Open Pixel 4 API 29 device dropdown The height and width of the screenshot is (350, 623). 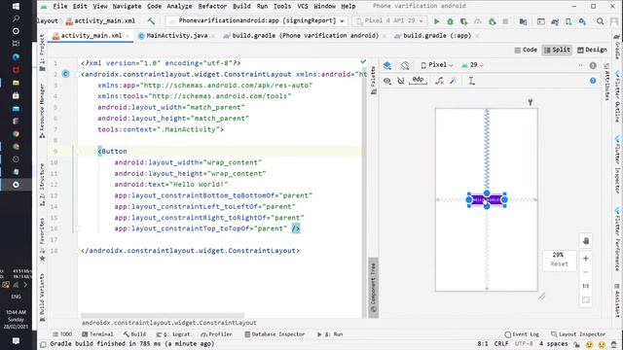[389, 20]
